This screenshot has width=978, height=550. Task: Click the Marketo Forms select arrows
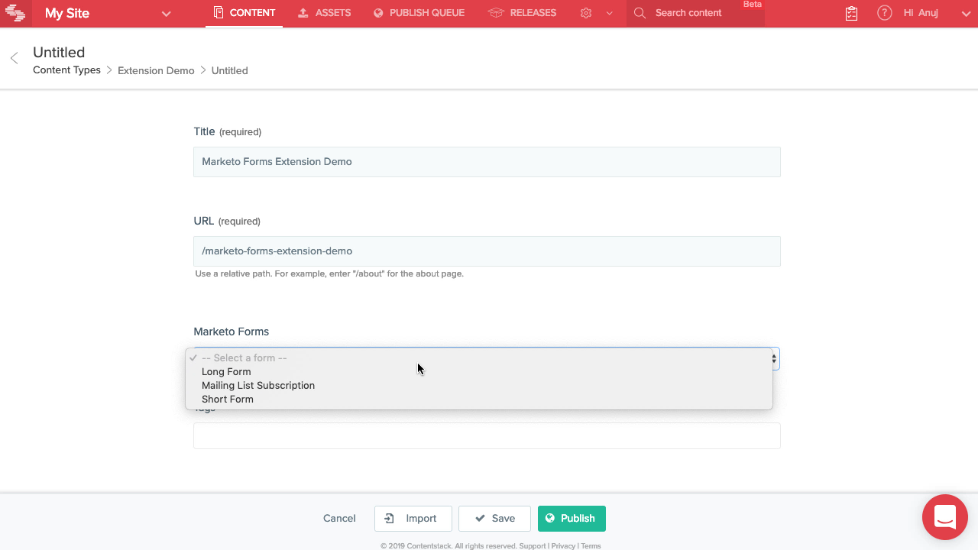[x=774, y=358]
